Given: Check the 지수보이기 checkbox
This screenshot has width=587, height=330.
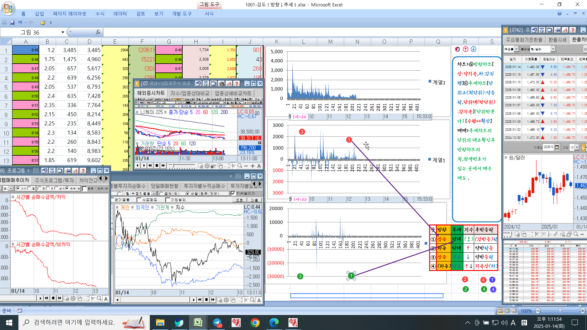Looking at the screenshot, I should 233,193.
